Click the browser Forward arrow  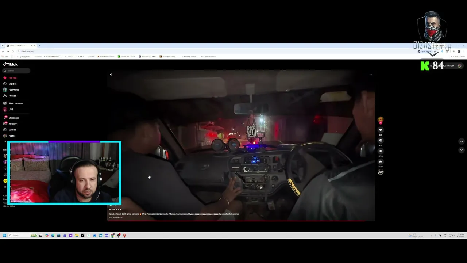click(x=8, y=52)
